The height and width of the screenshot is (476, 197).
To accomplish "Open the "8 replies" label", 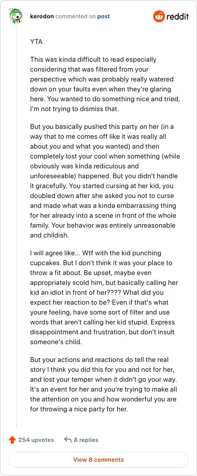I will (86, 439).
